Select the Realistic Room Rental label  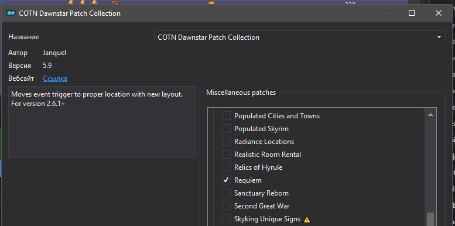[268, 155]
